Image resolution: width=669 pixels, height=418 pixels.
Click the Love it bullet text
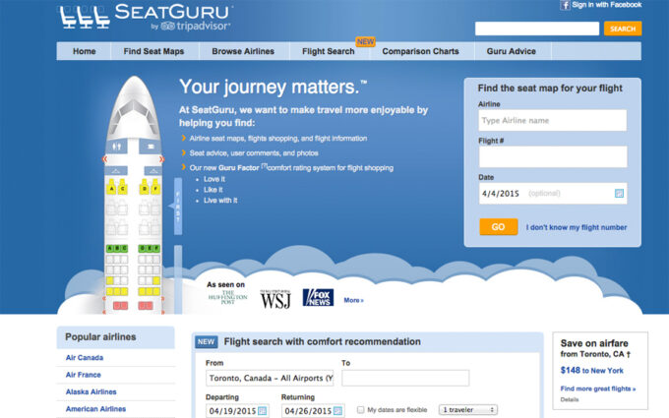(x=214, y=179)
